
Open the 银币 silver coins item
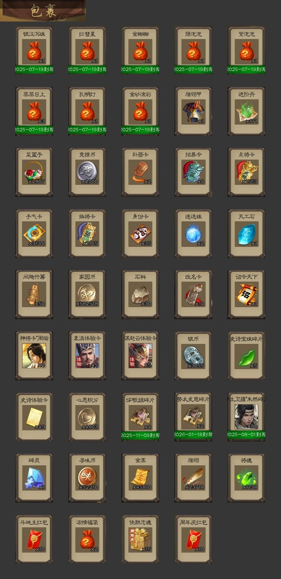(193, 356)
